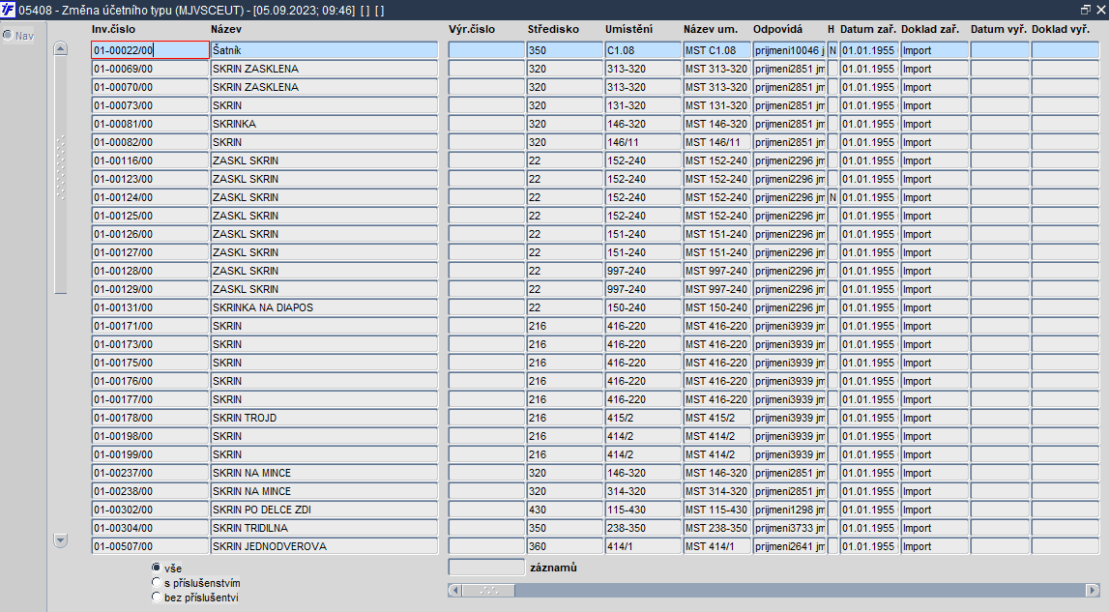
Task: Click the 'Středisko' column header
Action: click(553, 29)
